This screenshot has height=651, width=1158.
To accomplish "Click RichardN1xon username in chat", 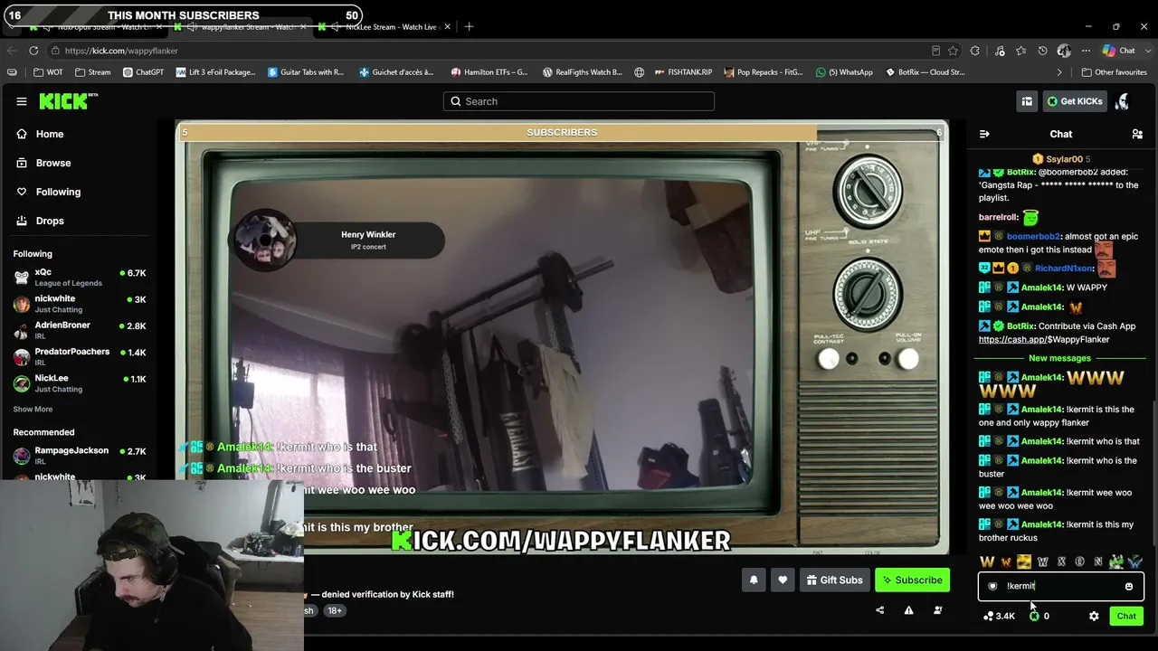I will pyautogui.click(x=1064, y=269).
